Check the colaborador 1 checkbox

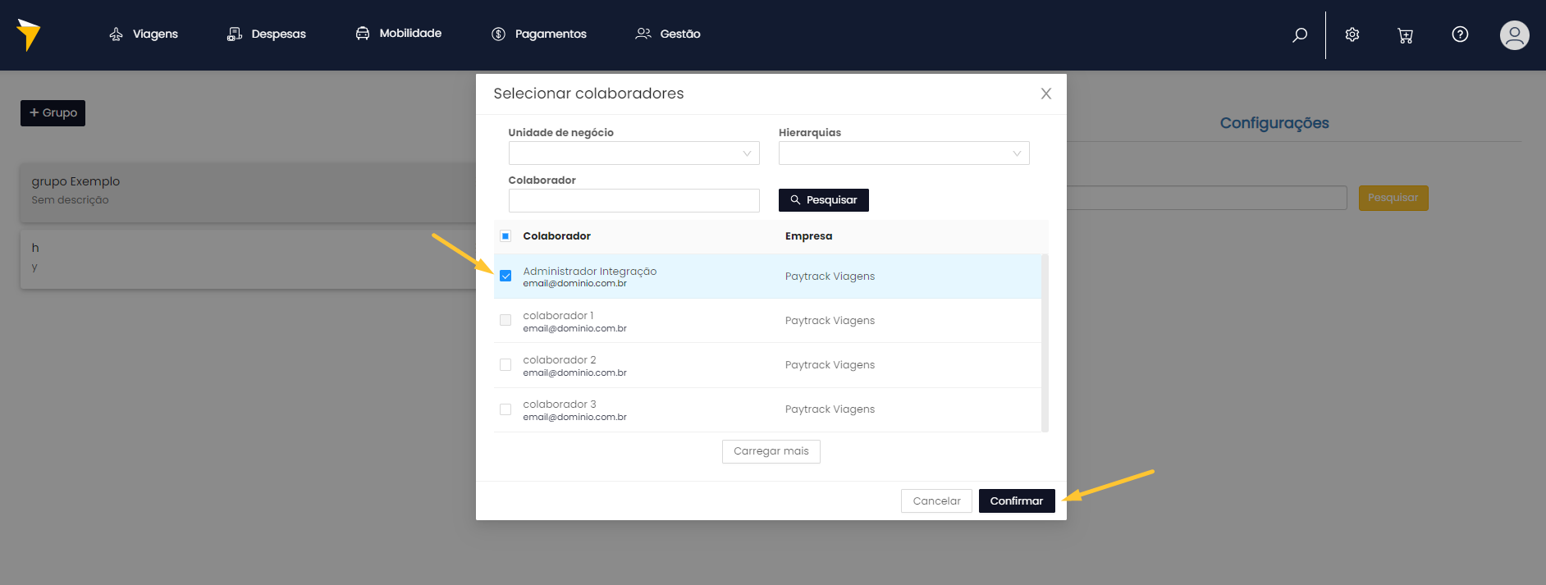click(505, 320)
